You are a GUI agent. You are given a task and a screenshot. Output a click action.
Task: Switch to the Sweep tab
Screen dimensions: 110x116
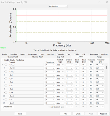(x=23, y=54)
